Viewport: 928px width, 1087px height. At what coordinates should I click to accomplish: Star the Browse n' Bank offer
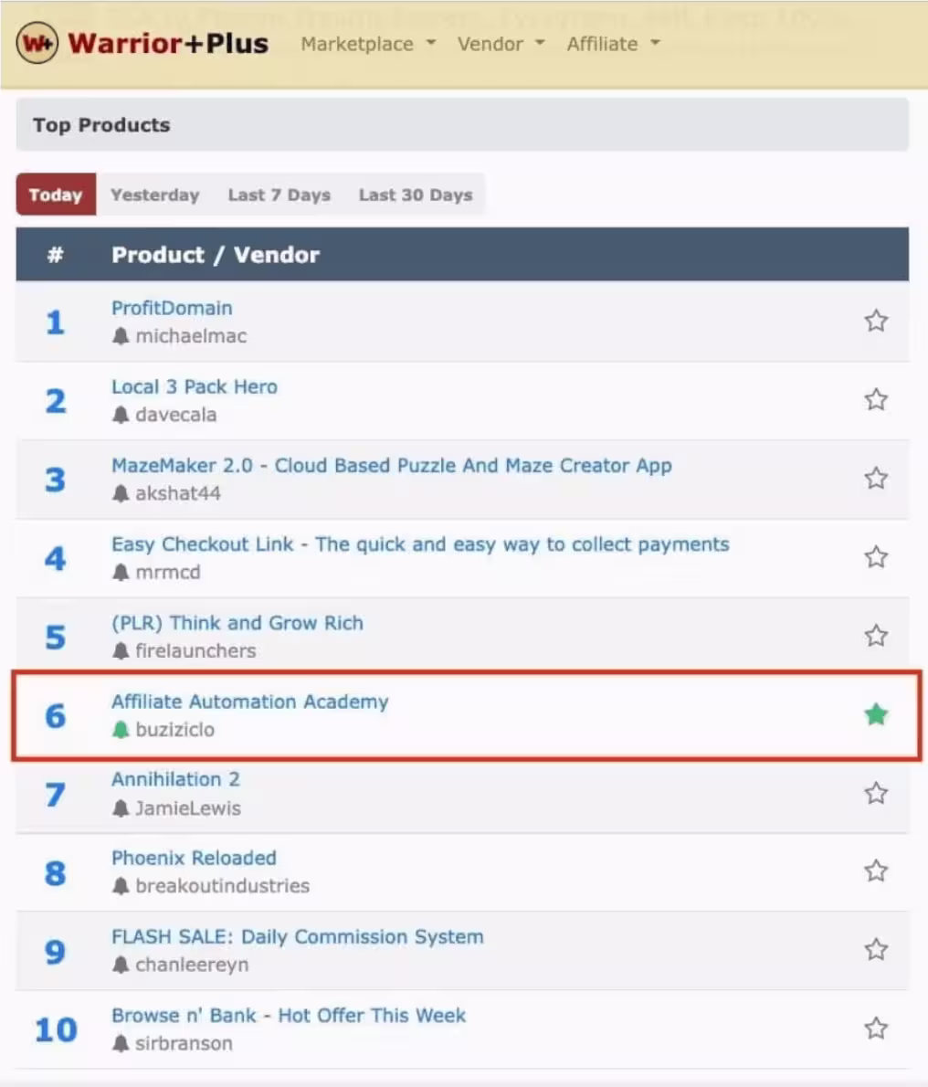pos(876,1028)
